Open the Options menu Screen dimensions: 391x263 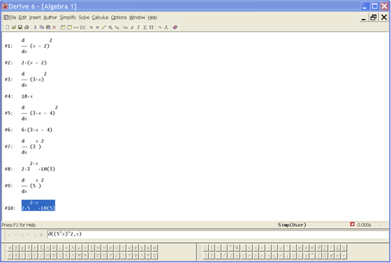119,17
